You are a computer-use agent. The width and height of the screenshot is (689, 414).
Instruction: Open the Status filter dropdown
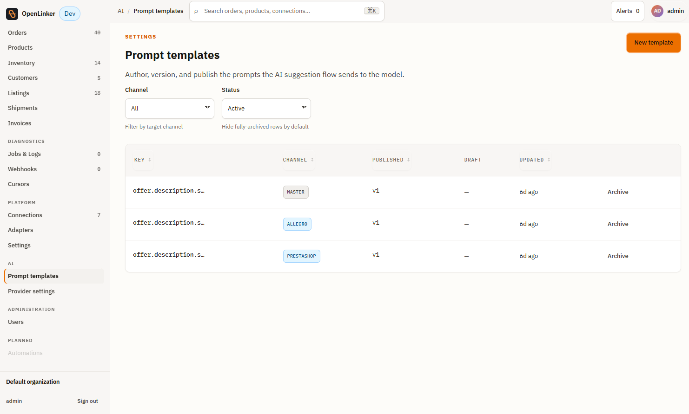(x=266, y=109)
